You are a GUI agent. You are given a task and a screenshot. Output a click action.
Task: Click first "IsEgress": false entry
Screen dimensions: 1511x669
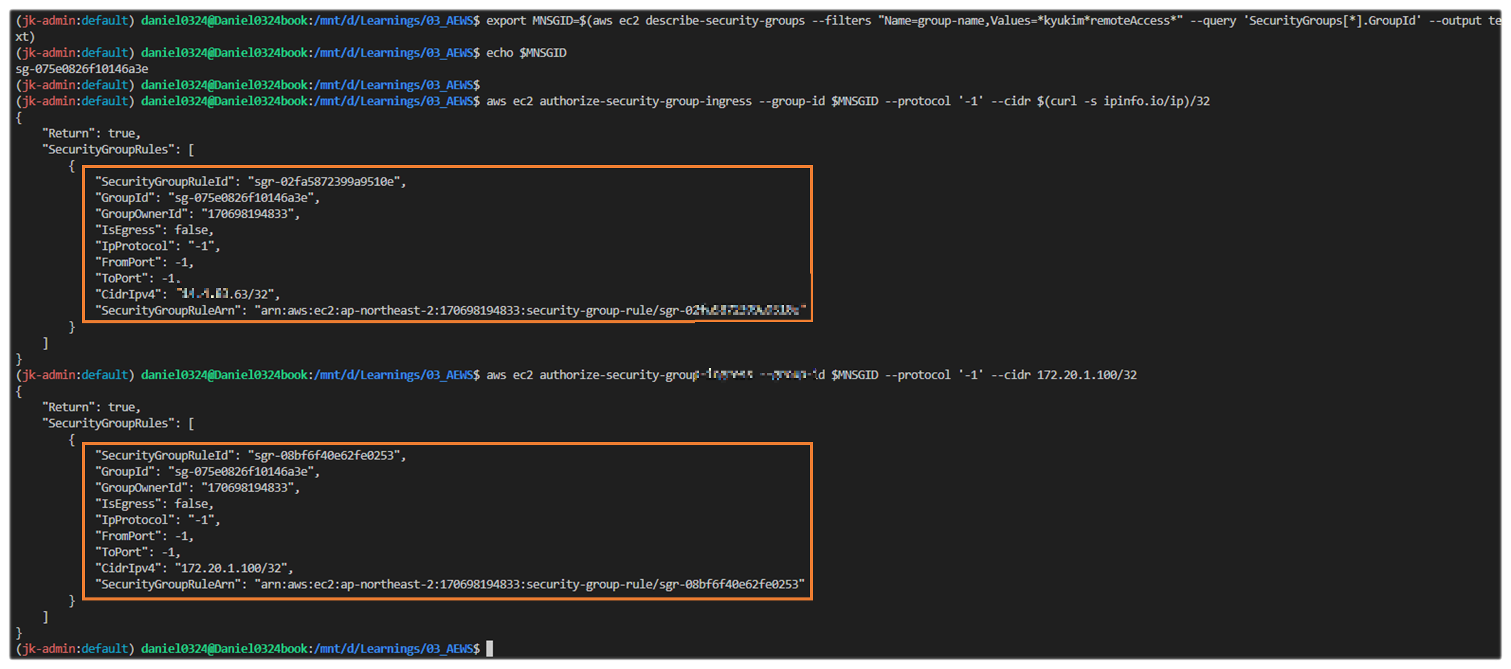coord(154,230)
